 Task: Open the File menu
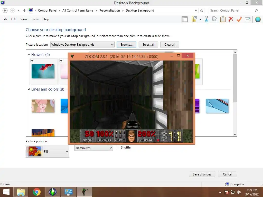pos(5,19)
